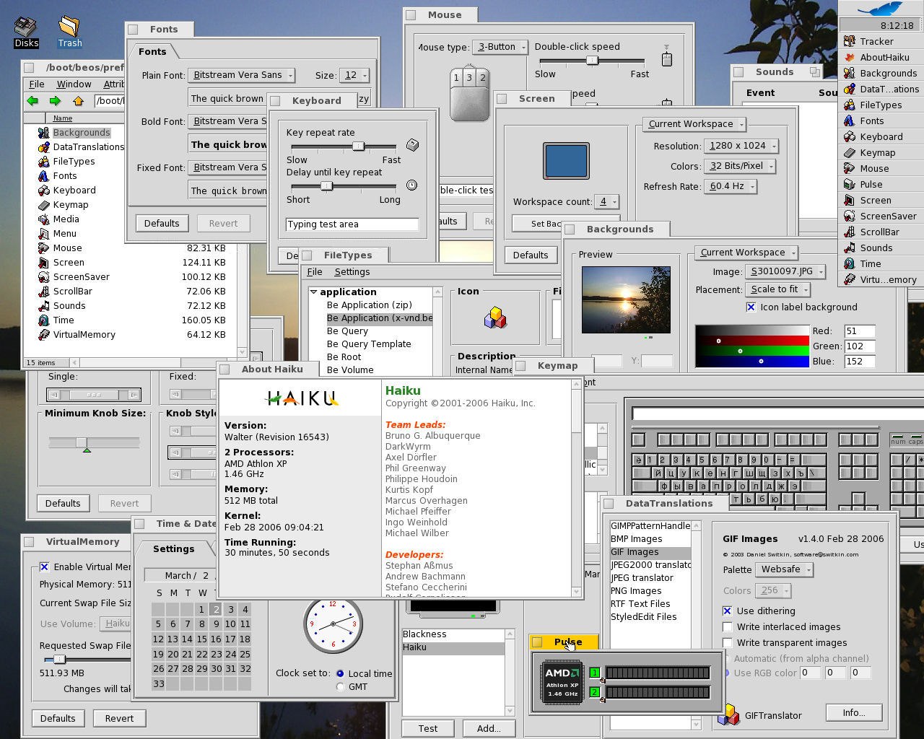Click the GIFTranslator cube icon
The image size is (924, 739).
[x=729, y=714]
